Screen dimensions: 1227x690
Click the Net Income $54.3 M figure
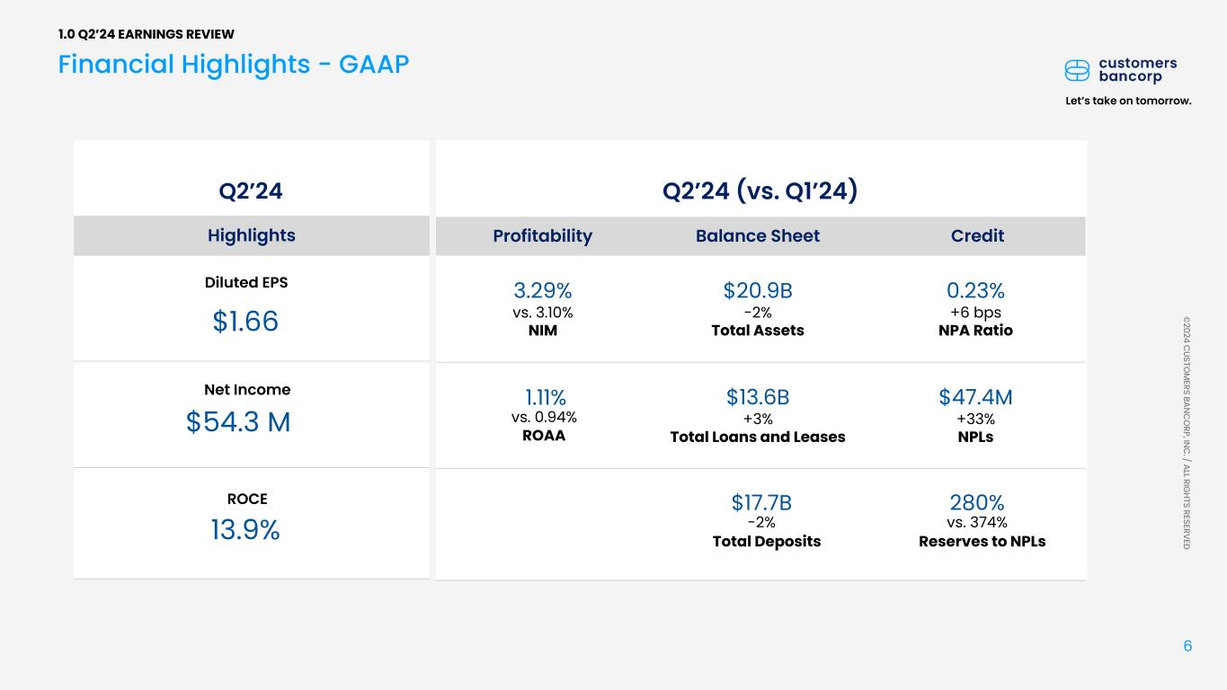[x=238, y=421]
